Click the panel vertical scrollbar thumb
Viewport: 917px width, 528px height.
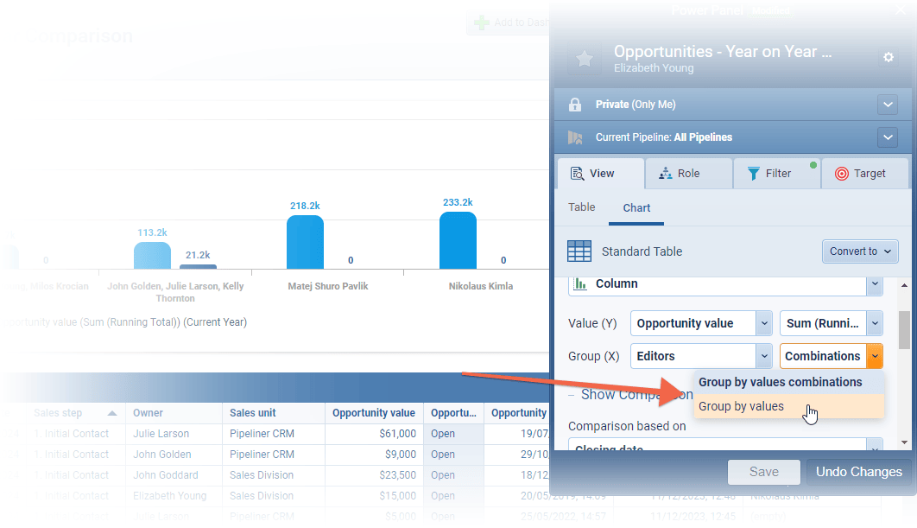point(904,328)
